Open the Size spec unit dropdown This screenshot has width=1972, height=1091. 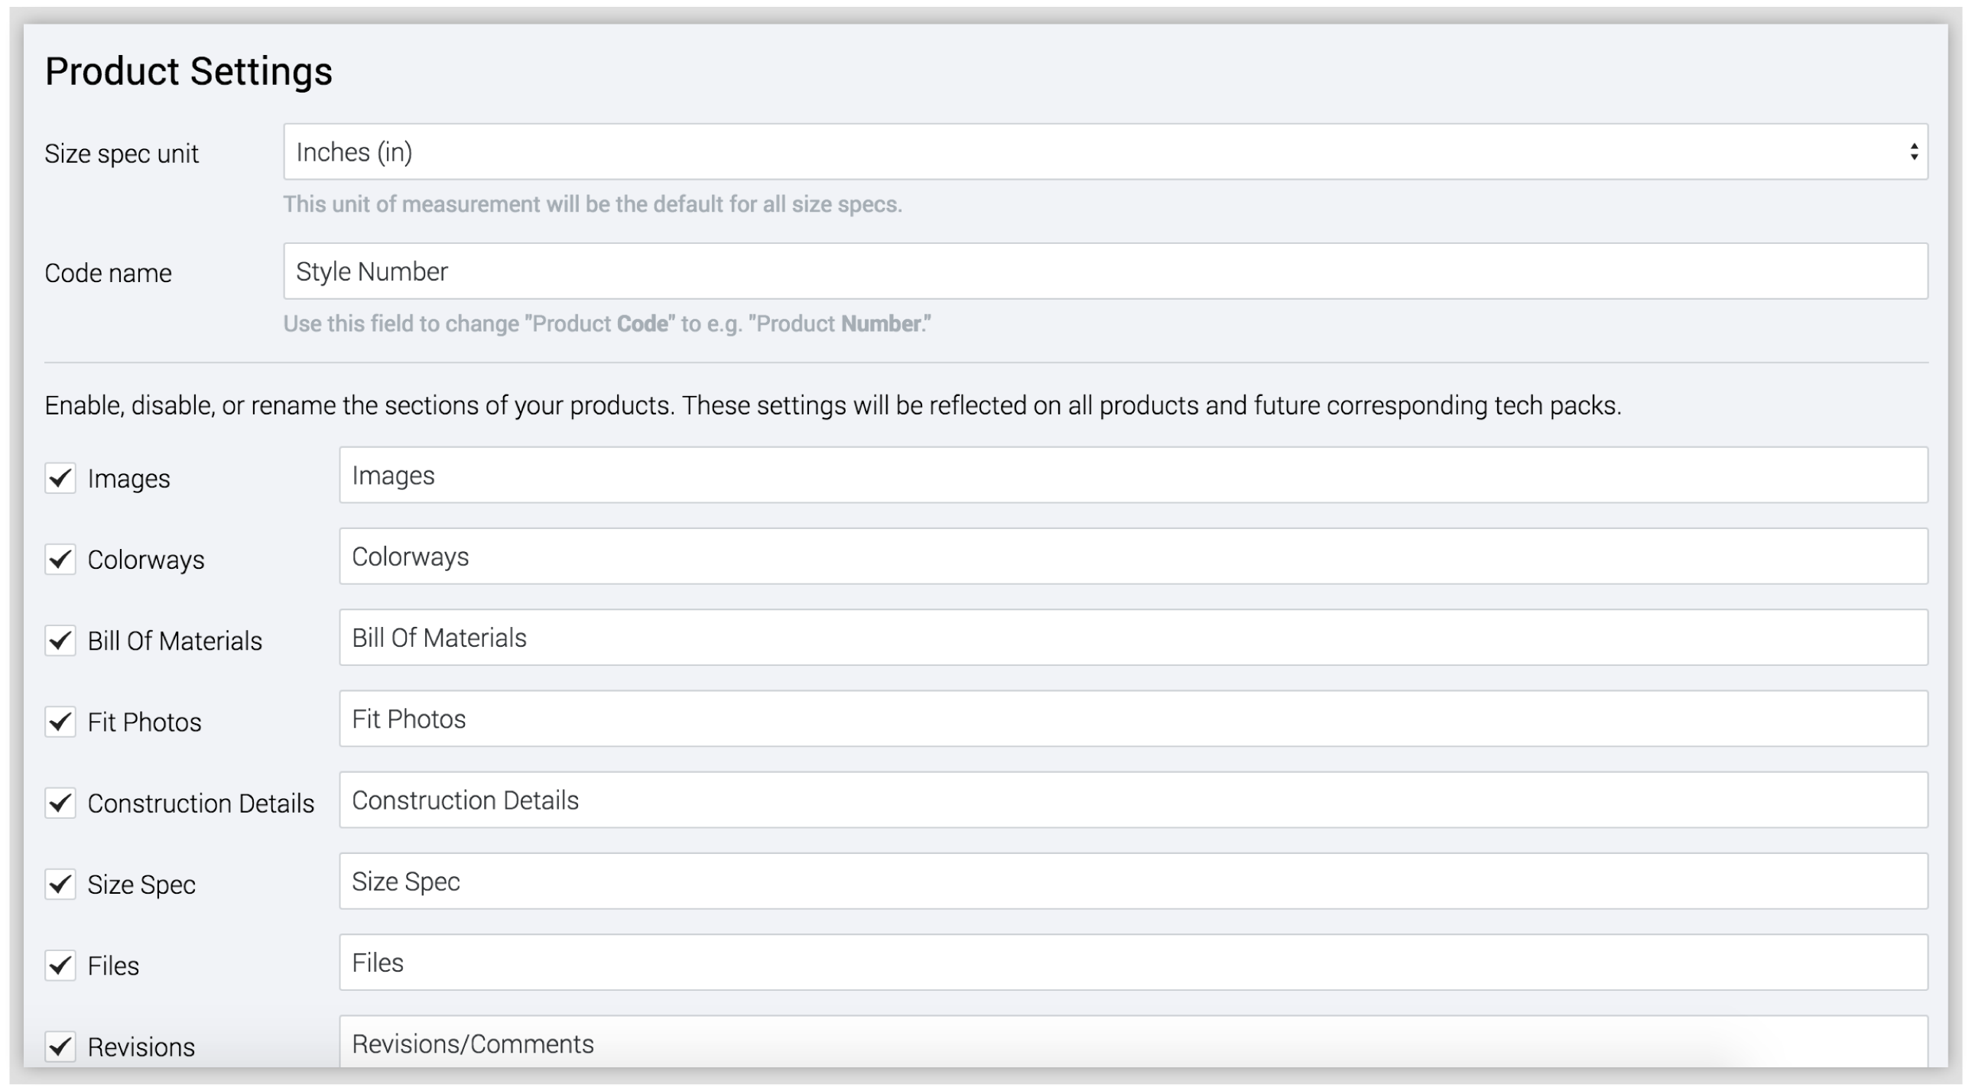1104,152
